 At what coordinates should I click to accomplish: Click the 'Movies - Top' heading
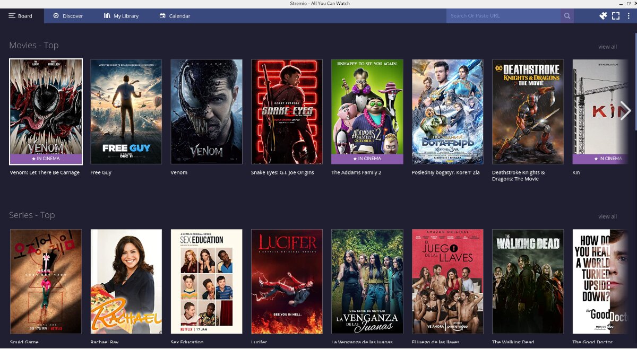[33, 46]
